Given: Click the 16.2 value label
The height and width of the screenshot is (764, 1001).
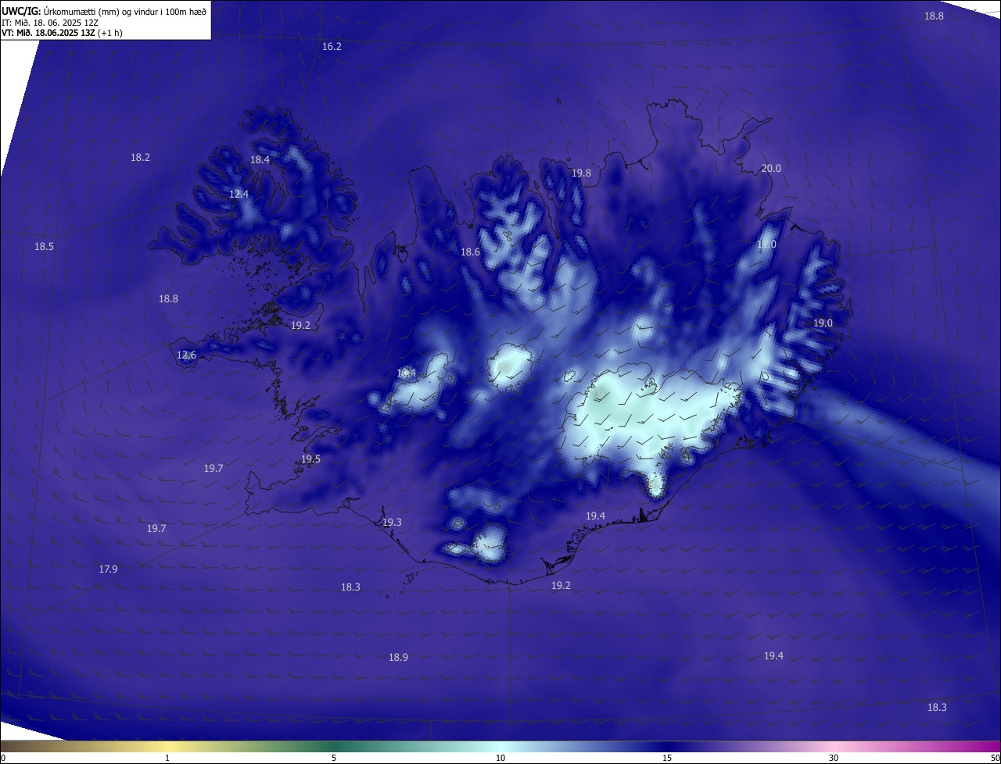Looking at the screenshot, I should 332,47.
